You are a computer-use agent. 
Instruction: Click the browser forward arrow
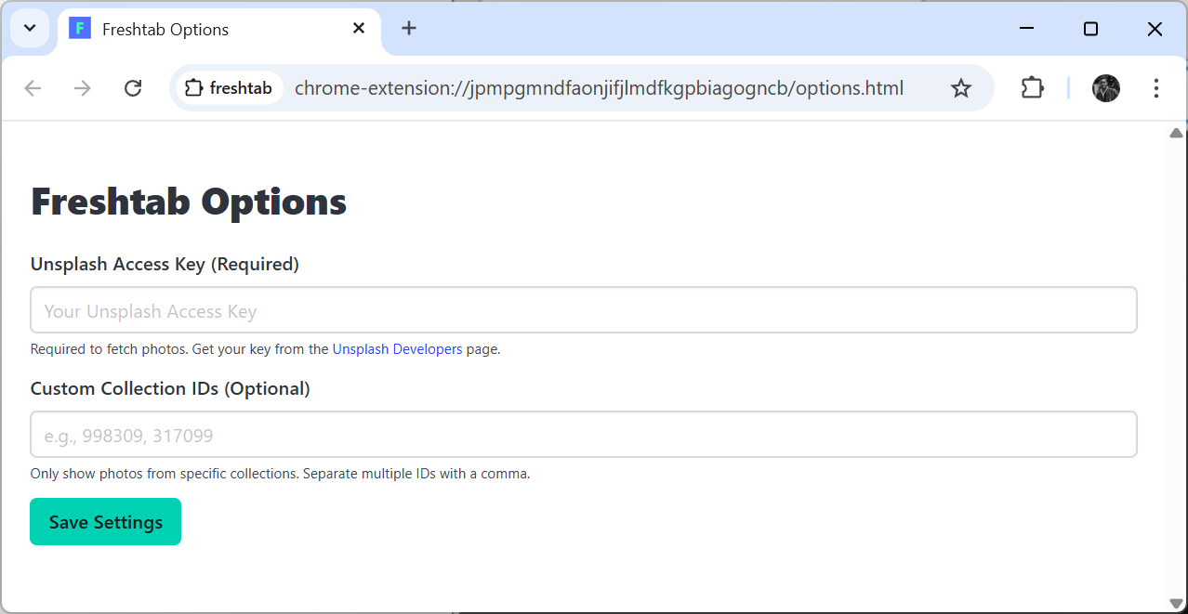(83, 88)
